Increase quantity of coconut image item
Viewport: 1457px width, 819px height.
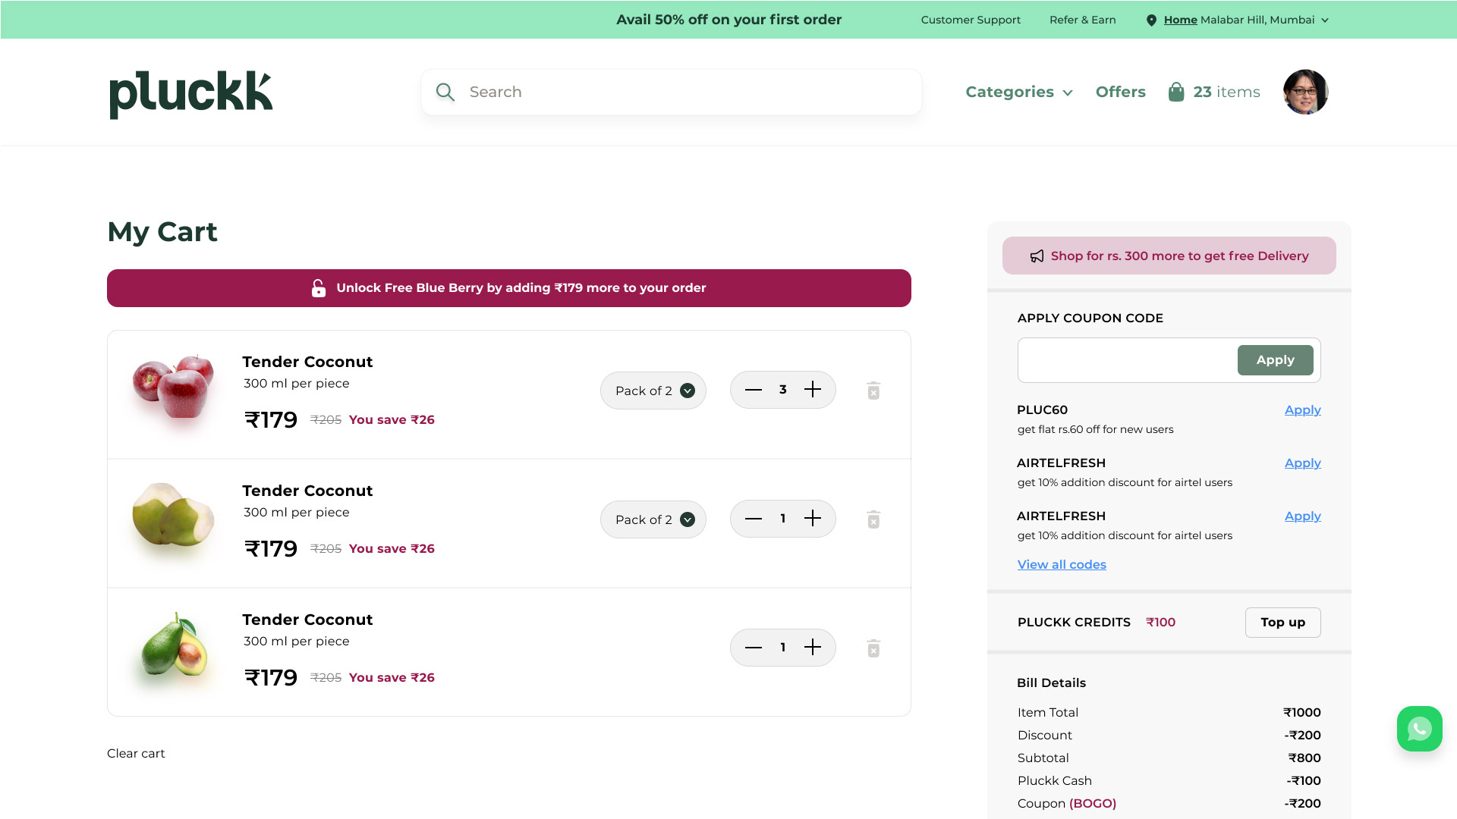tap(813, 519)
